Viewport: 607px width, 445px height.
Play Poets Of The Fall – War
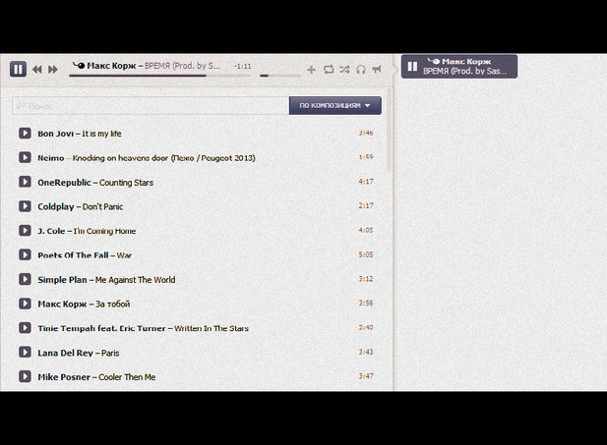pyautogui.click(x=25, y=254)
